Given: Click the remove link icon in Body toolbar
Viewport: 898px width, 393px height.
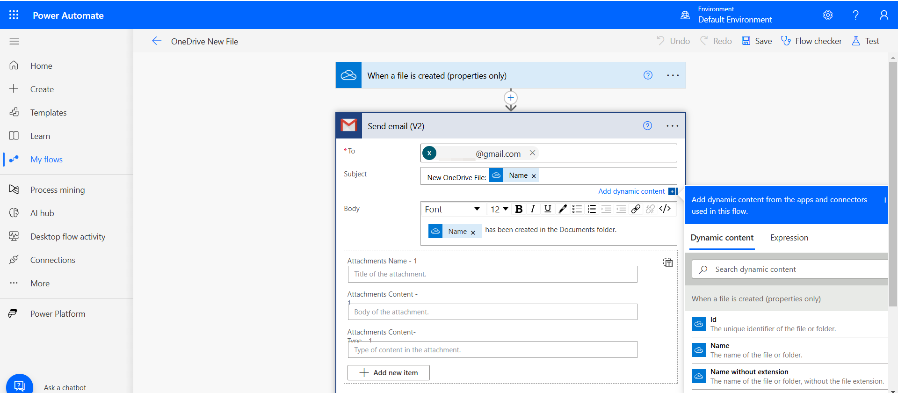Looking at the screenshot, I should (x=650, y=209).
